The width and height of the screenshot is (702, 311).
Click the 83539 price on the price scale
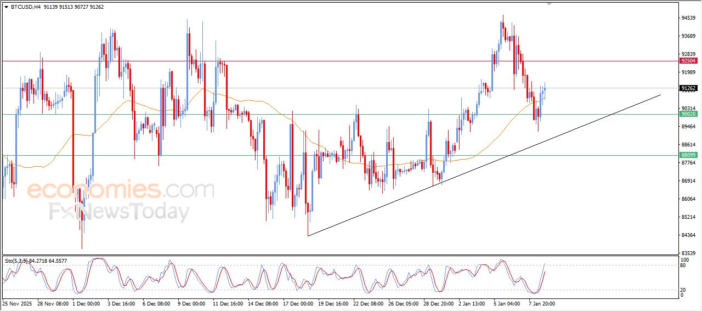(688, 253)
